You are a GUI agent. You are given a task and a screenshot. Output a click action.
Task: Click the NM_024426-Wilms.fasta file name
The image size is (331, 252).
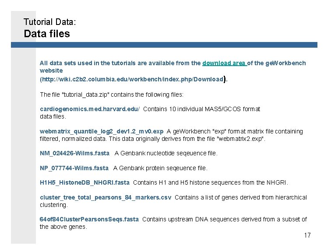tap(75, 153)
